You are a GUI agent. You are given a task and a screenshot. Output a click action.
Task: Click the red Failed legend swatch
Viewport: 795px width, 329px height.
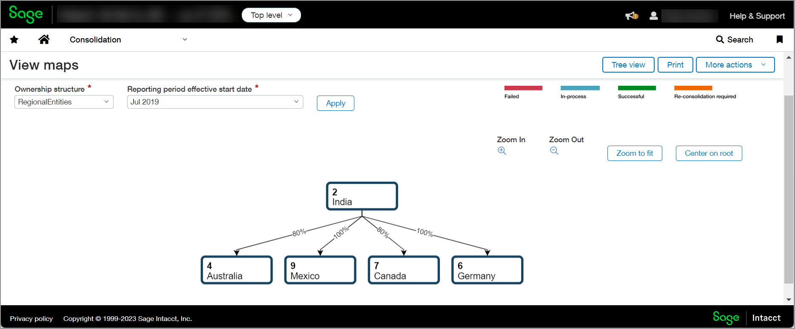click(x=523, y=88)
